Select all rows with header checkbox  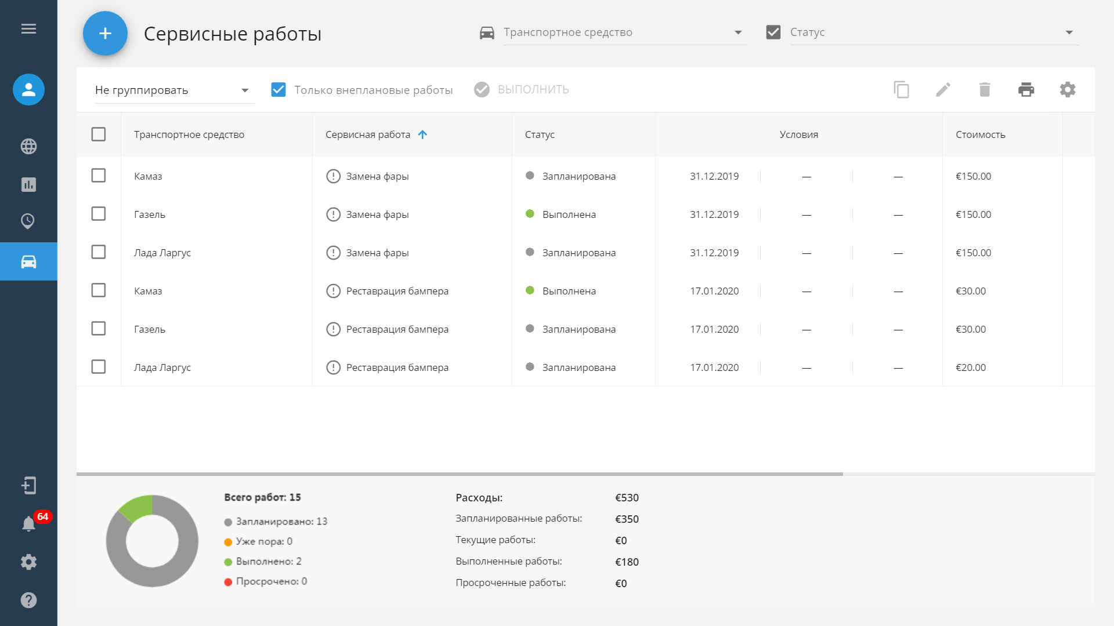point(99,134)
